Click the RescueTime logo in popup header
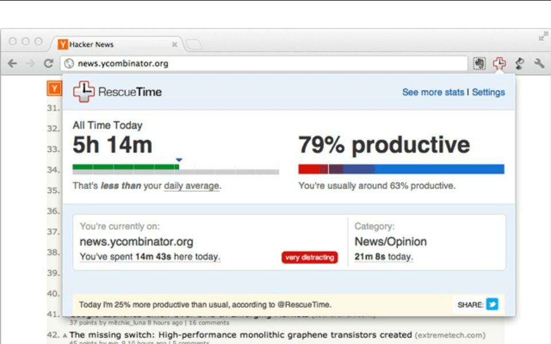This screenshot has width=551, height=344. (x=117, y=92)
